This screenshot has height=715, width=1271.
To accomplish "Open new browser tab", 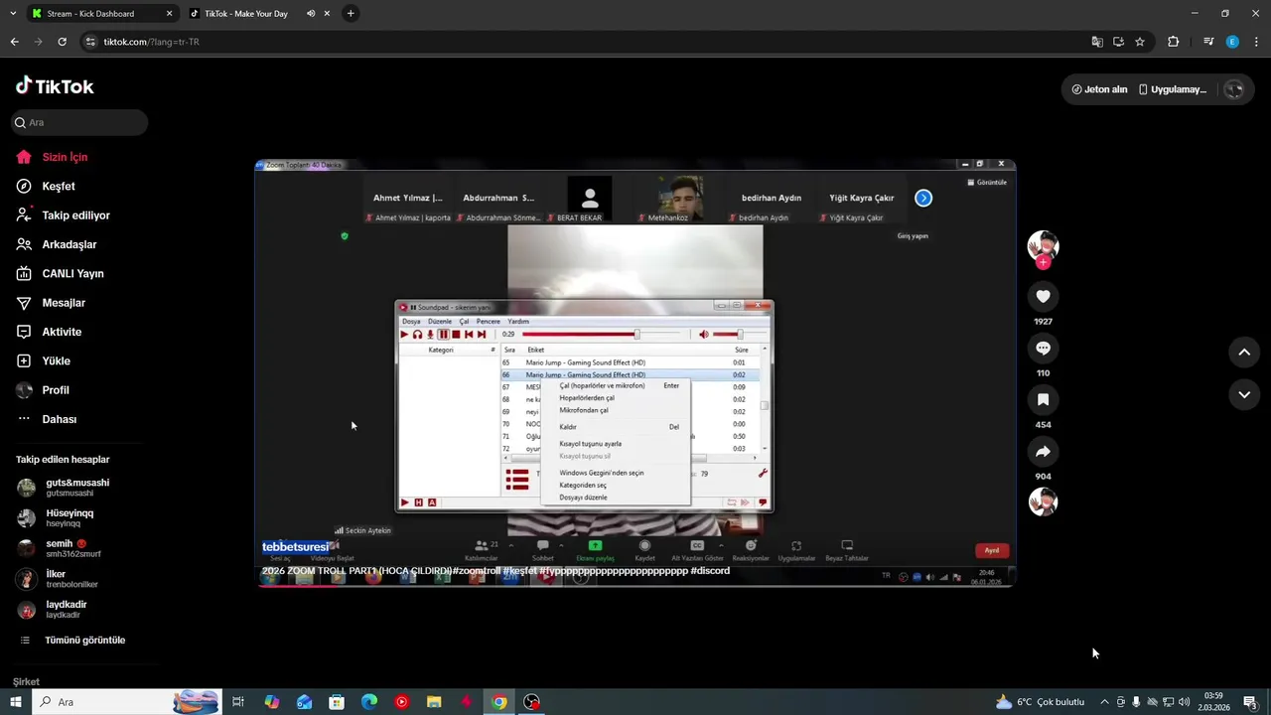I will [x=351, y=14].
